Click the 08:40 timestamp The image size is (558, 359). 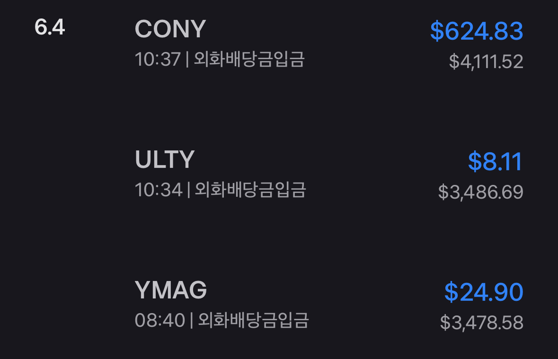pos(159,320)
